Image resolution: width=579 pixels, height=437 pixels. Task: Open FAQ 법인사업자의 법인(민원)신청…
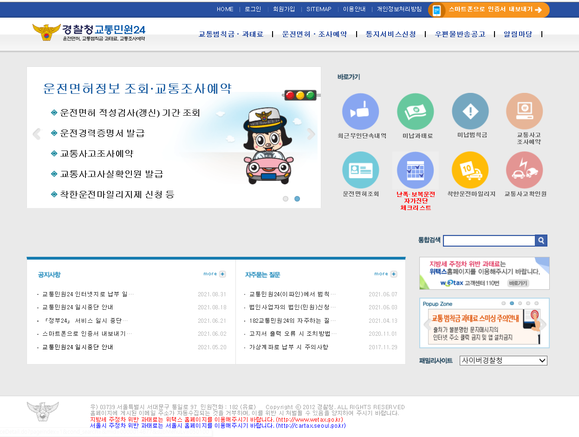click(293, 307)
